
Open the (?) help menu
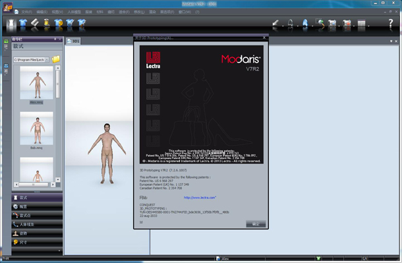pyautogui.click(x=197, y=12)
